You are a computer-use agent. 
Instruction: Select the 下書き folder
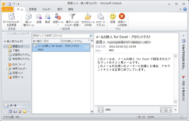click(16, 50)
